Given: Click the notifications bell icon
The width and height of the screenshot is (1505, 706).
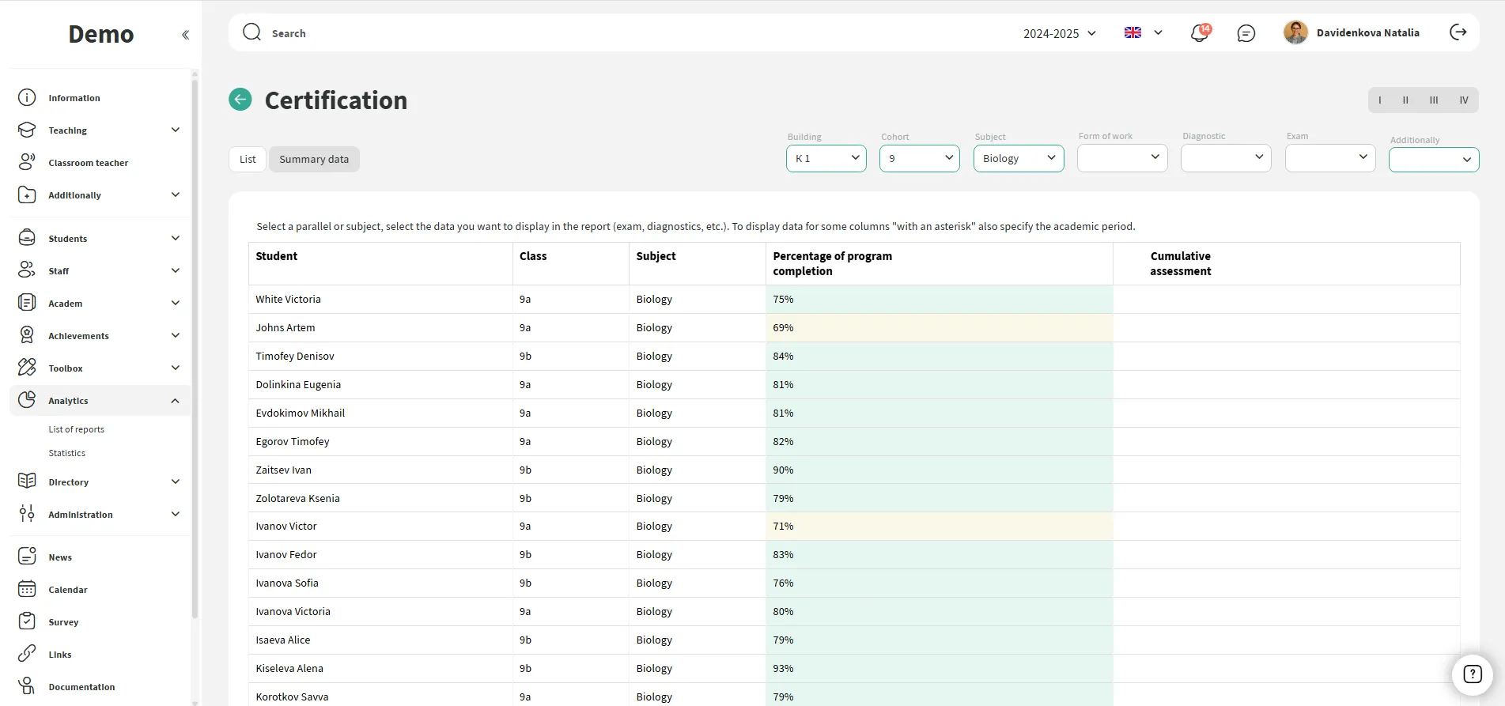Looking at the screenshot, I should coord(1199,33).
